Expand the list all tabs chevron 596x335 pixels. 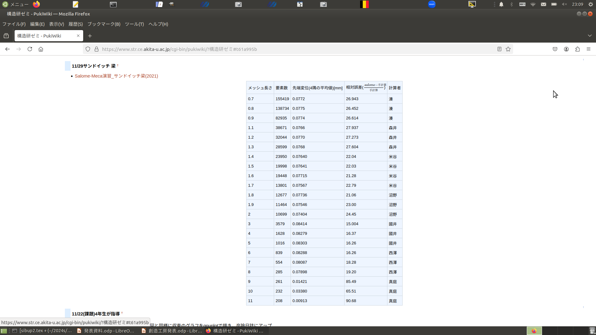click(589, 36)
